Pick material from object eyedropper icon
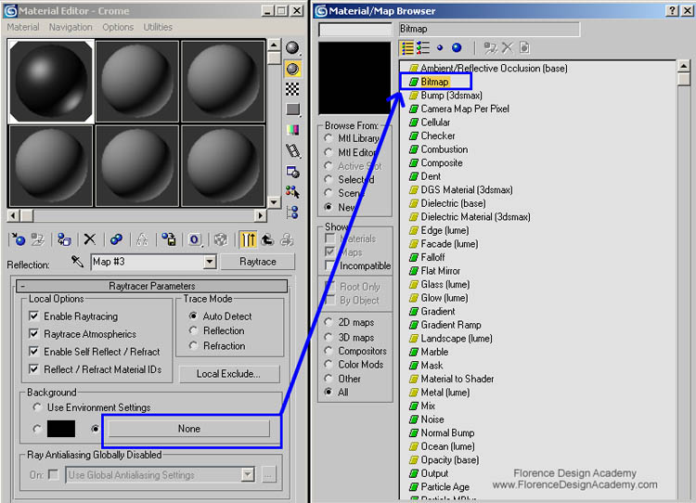This screenshot has height=503, width=696. (77, 263)
